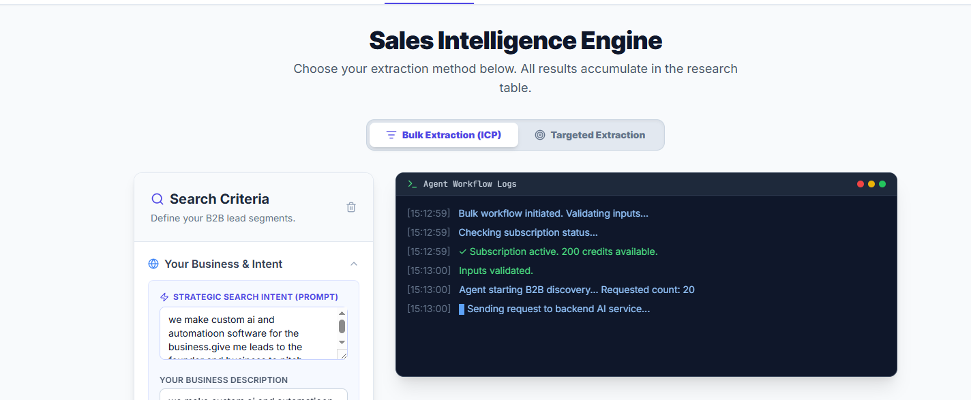Click the trash icon in Search Criteria

point(351,207)
